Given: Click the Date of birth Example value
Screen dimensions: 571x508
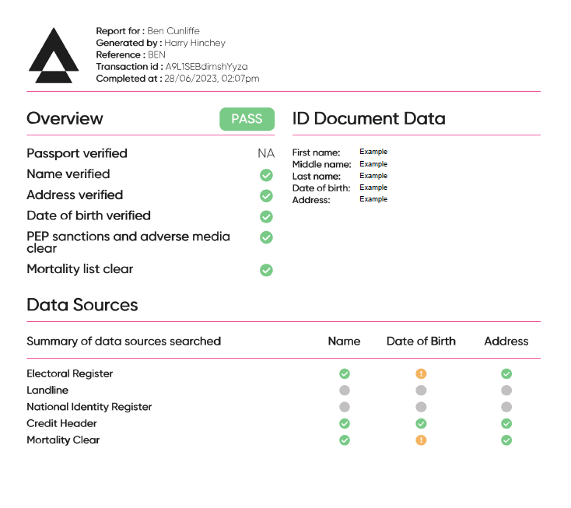Looking at the screenshot, I should [373, 187].
